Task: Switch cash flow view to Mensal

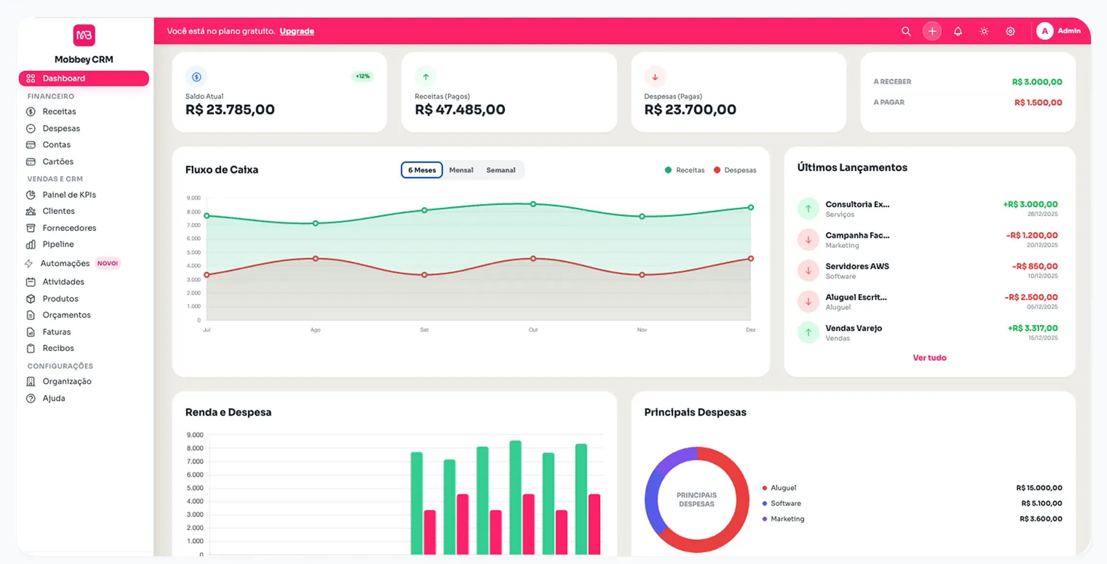Action: click(461, 170)
